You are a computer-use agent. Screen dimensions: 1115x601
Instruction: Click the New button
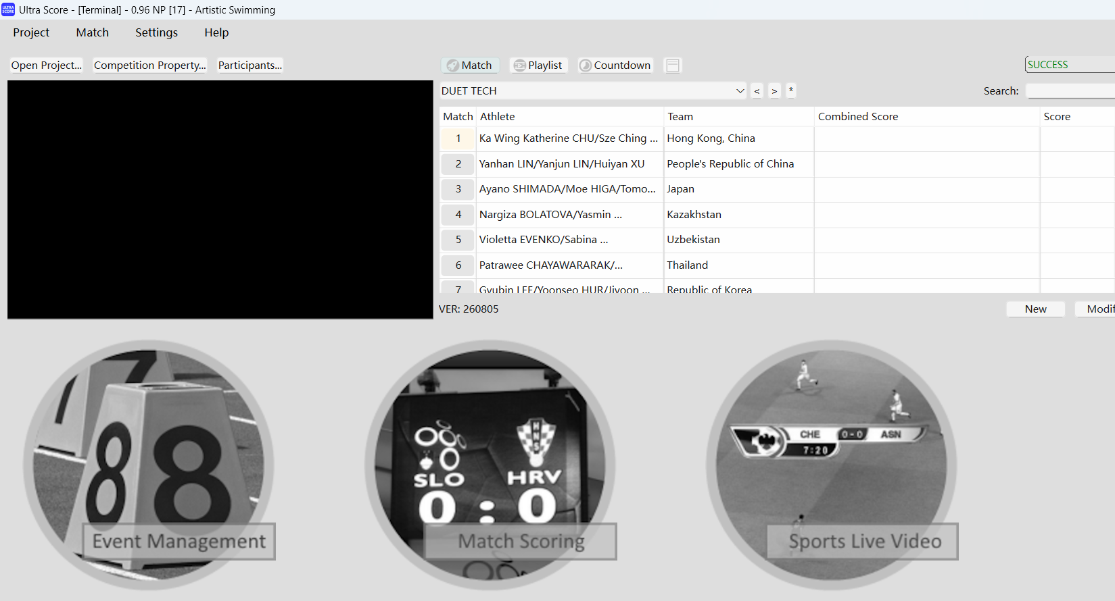coord(1035,309)
